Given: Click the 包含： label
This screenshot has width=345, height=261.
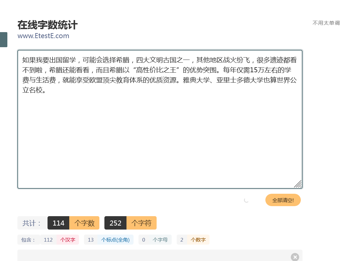Looking at the screenshot, I should pos(28,240).
